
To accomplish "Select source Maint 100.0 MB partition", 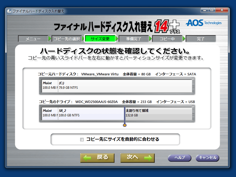I will (x=50, y=86).
